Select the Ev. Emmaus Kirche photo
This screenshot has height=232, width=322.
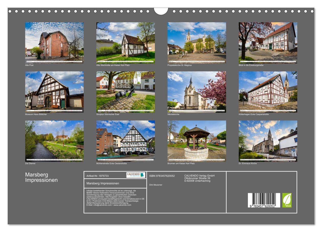coord(268,141)
